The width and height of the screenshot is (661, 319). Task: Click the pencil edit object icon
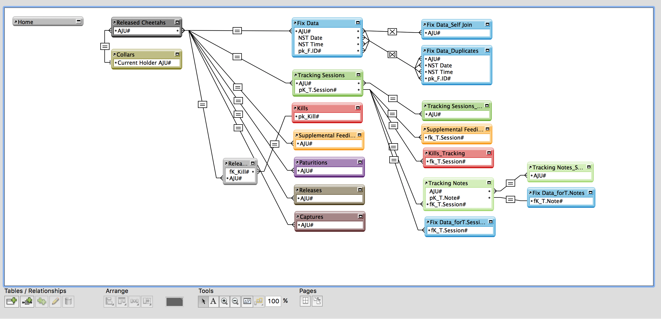(56, 301)
